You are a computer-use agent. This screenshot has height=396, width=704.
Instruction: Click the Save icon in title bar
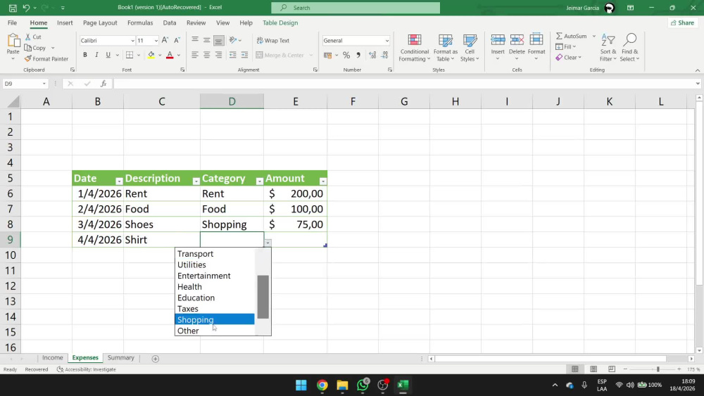tap(13, 8)
